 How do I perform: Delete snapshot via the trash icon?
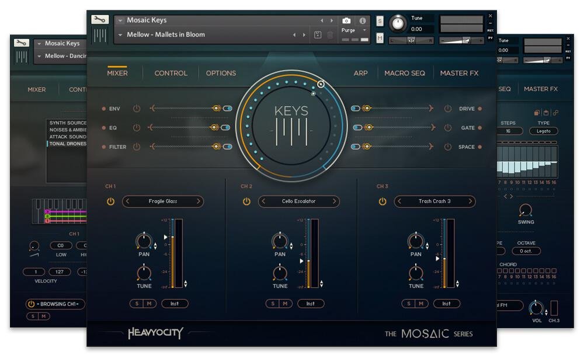click(x=329, y=34)
